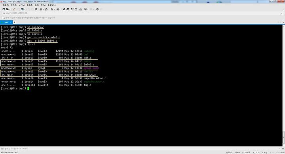Open the 도움말(H) menu
The height and width of the screenshot is (154, 285).
click(52, 5)
